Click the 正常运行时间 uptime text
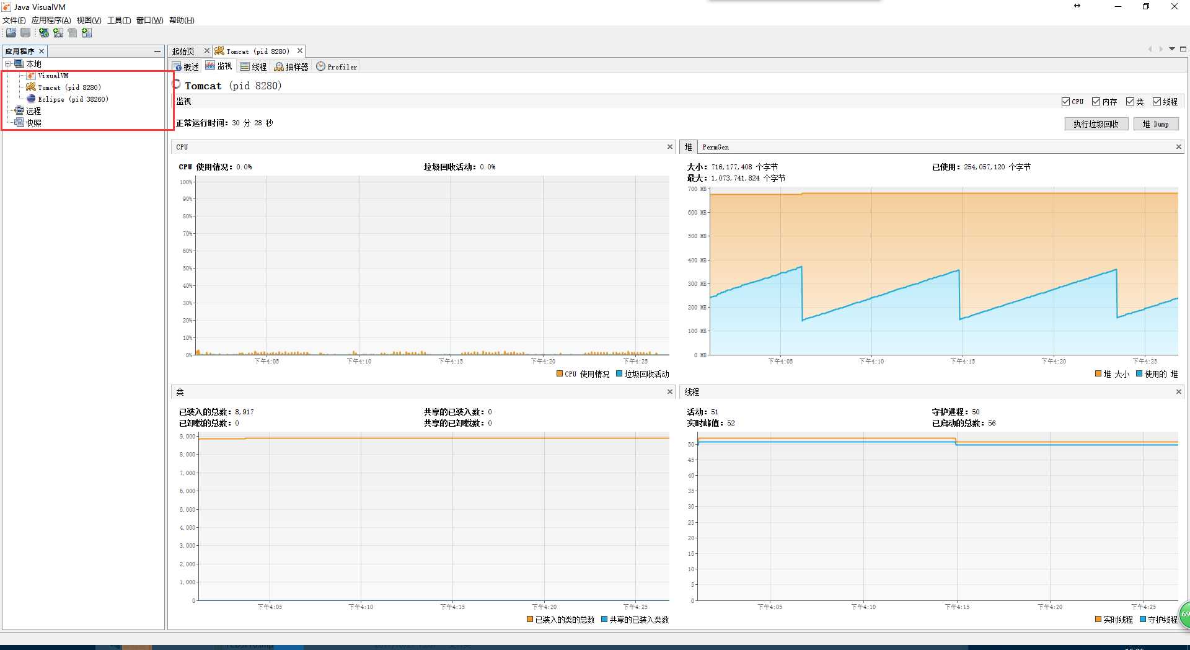Screen dimensions: 1190x650 click(x=224, y=123)
